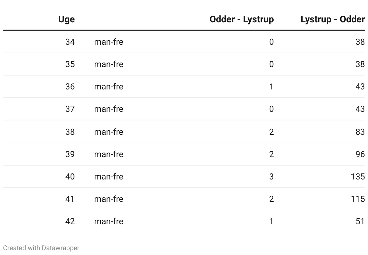Click the Uge column header
The width and height of the screenshot is (368, 255).
[x=66, y=19]
